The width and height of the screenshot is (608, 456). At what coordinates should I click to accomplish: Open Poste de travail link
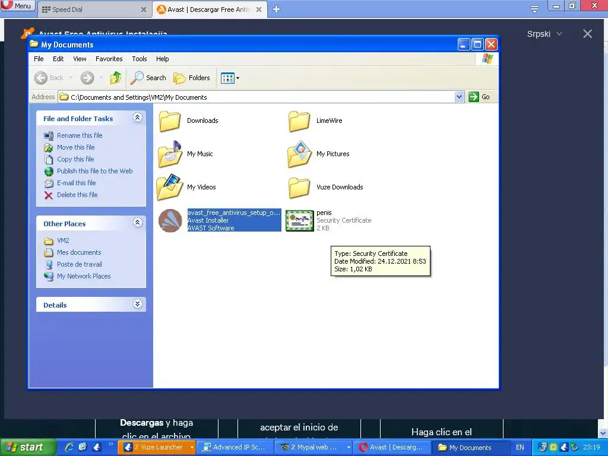tap(79, 264)
